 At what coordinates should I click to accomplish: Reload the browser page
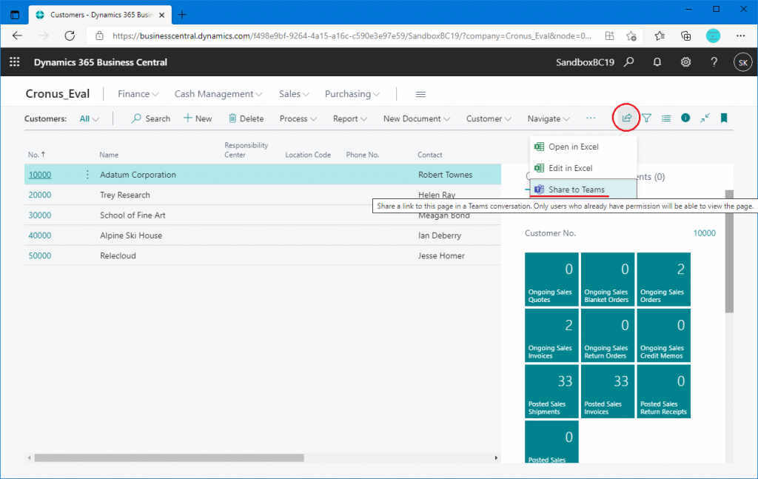coord(70,36)
